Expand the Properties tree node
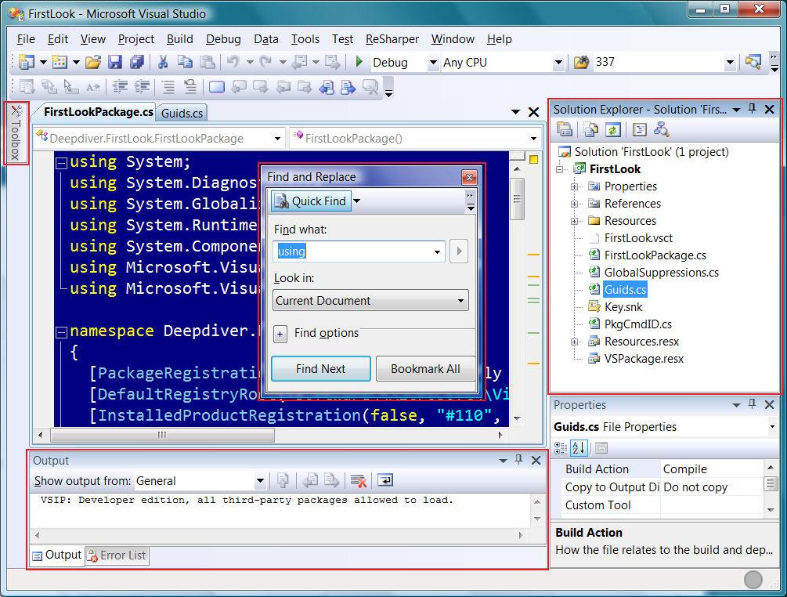The width and height of the screenshot is (787, 597). [x=574, y=186]
